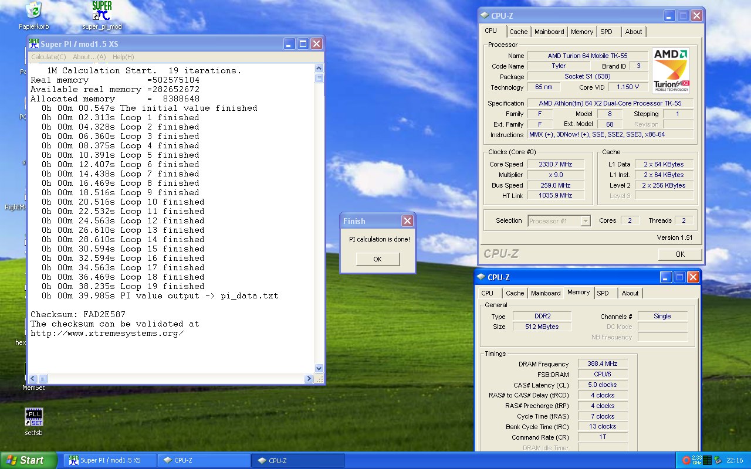Switch to Mainboard tab in upper CPU-Z
This screenshot has height=469, width=751.
549,32
